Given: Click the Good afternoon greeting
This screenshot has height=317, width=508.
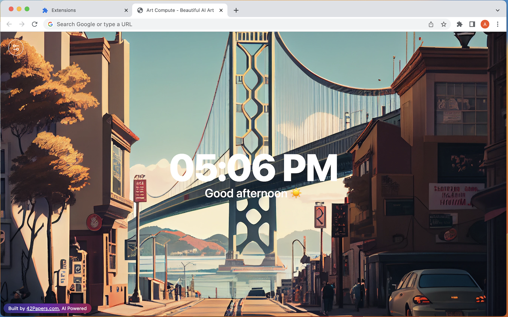Looking at the screenshot, I should [253, 193].
